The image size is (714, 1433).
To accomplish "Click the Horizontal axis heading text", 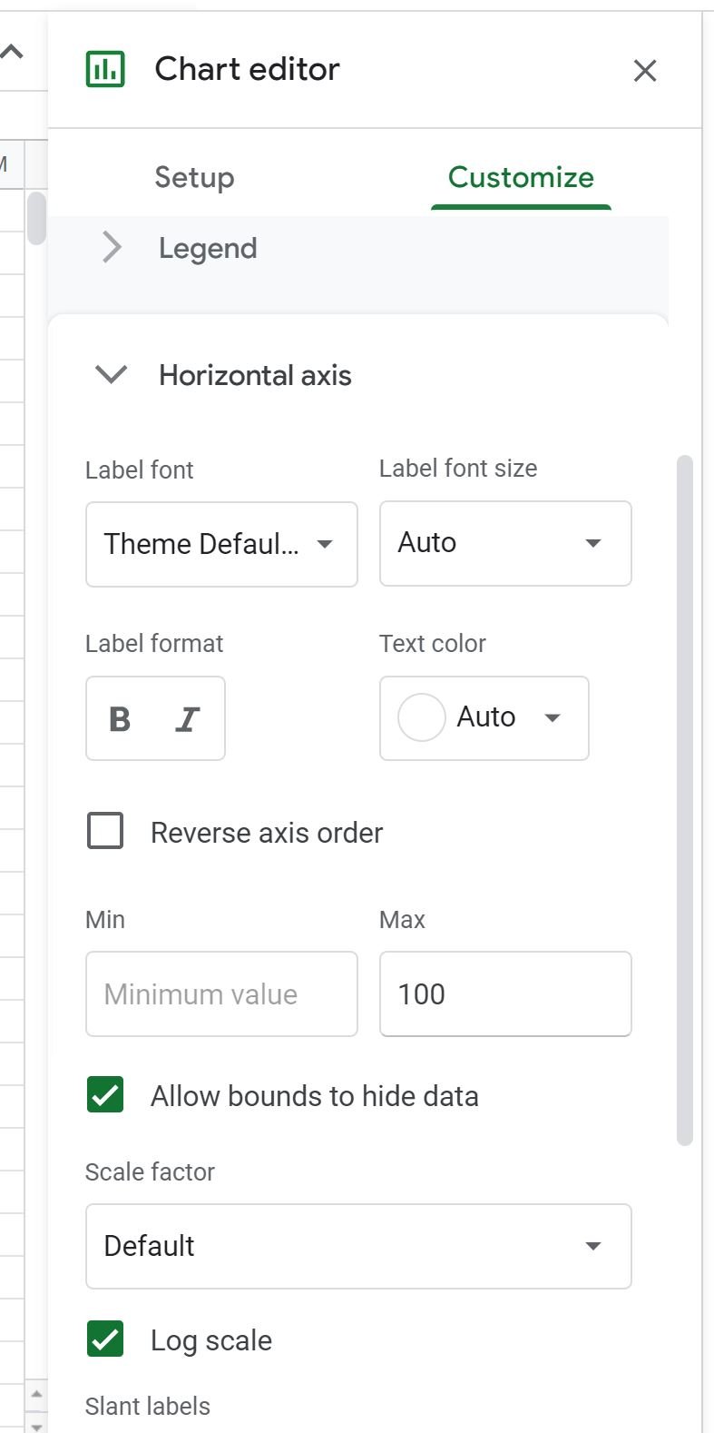I will 255,375.
